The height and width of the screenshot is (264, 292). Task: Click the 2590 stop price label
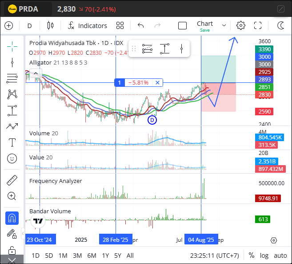coord(264,112)
